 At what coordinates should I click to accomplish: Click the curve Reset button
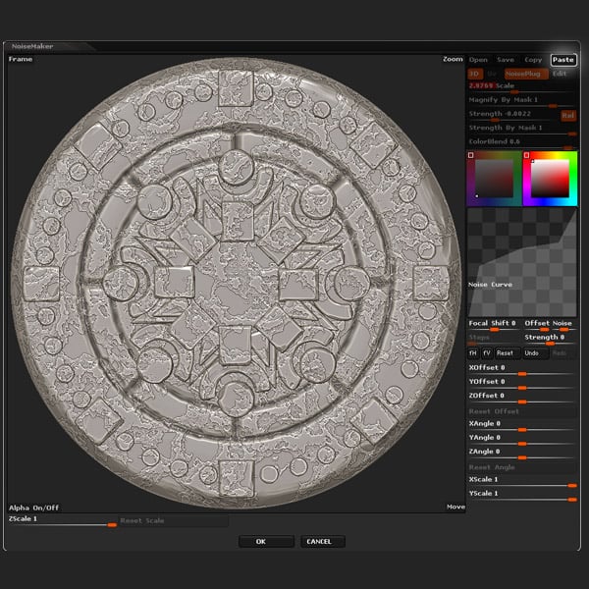tap(505, 352)
